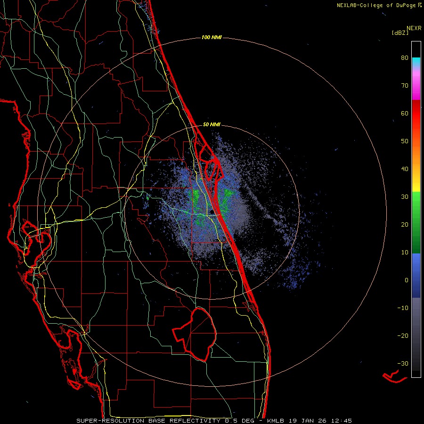Image resolution: width=424 pixels, height=424 pixels.
Task: Click the 70 value on the dBZ scale
Action: click(x=405, y=86)
